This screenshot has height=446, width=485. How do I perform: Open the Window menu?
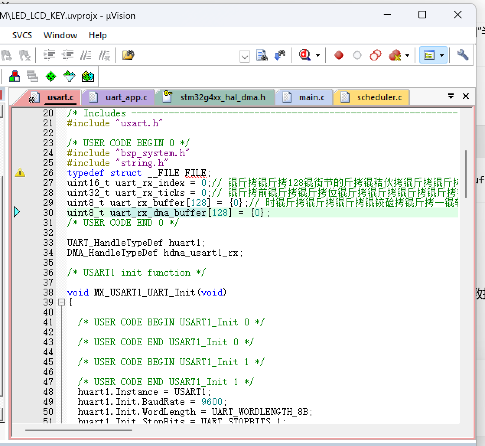point(60,35)
